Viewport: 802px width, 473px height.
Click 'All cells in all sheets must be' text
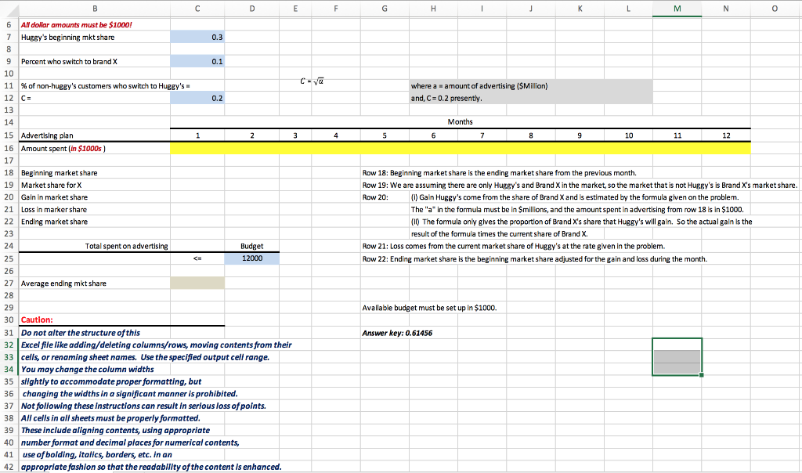click(x=110, y=418)
